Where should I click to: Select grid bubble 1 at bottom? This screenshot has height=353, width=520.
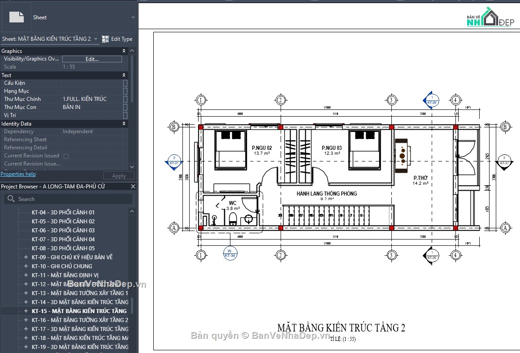point(201,255)
